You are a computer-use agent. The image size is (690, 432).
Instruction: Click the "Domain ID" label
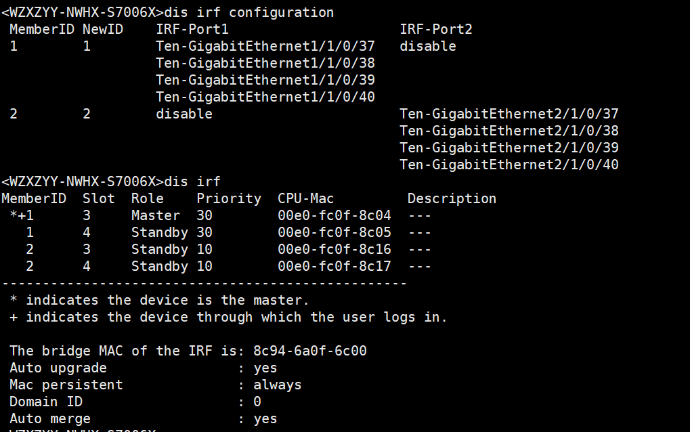[46, 402]
